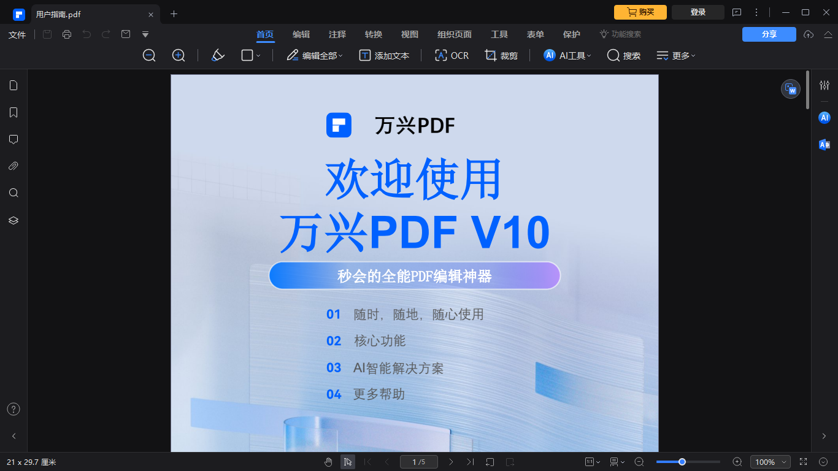This screenshot has height=471, width=838.
Task: Switch to the 转换 ribbon tab
Action: pos(374,34)
